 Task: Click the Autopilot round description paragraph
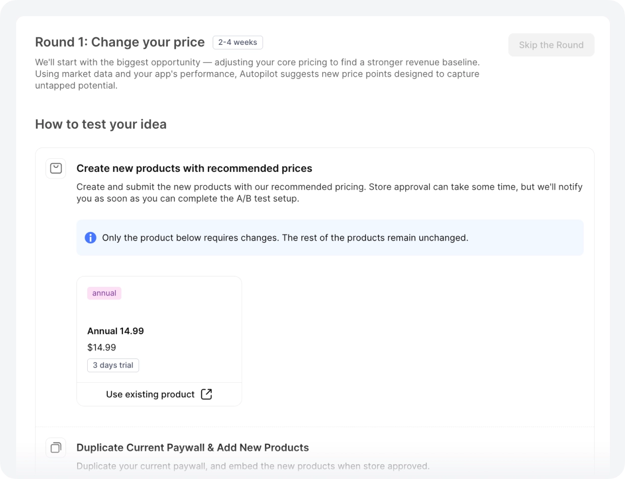click(257, 74)
